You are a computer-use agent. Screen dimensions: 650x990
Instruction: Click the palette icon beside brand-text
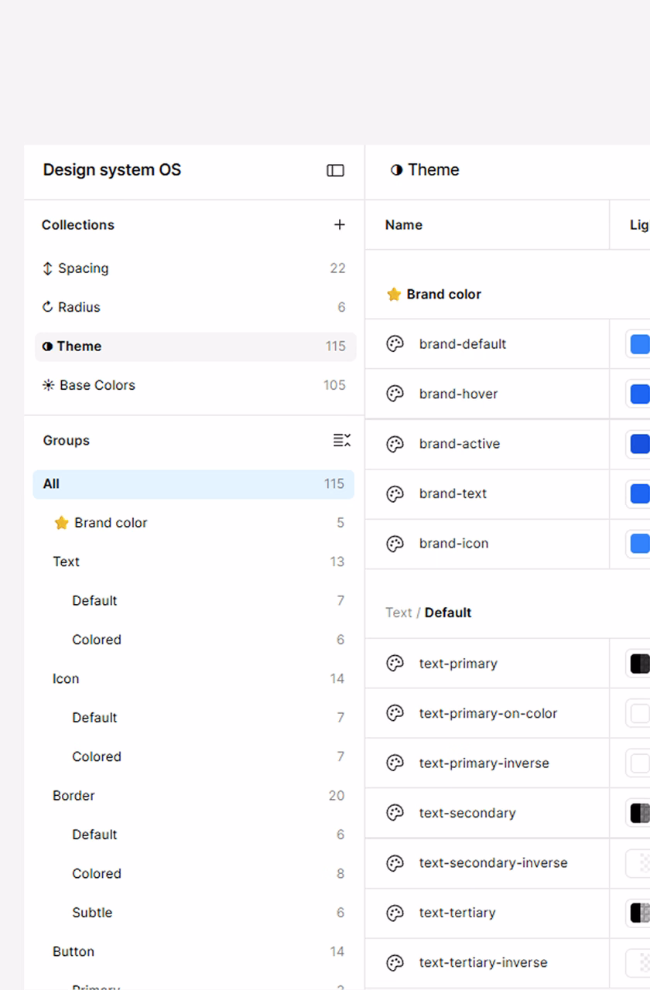[395, 493]
